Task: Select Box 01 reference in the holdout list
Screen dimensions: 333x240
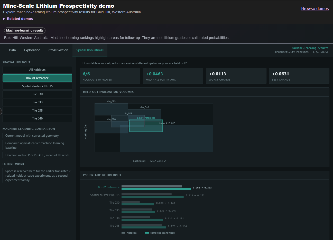Action: tap(37, 78)
